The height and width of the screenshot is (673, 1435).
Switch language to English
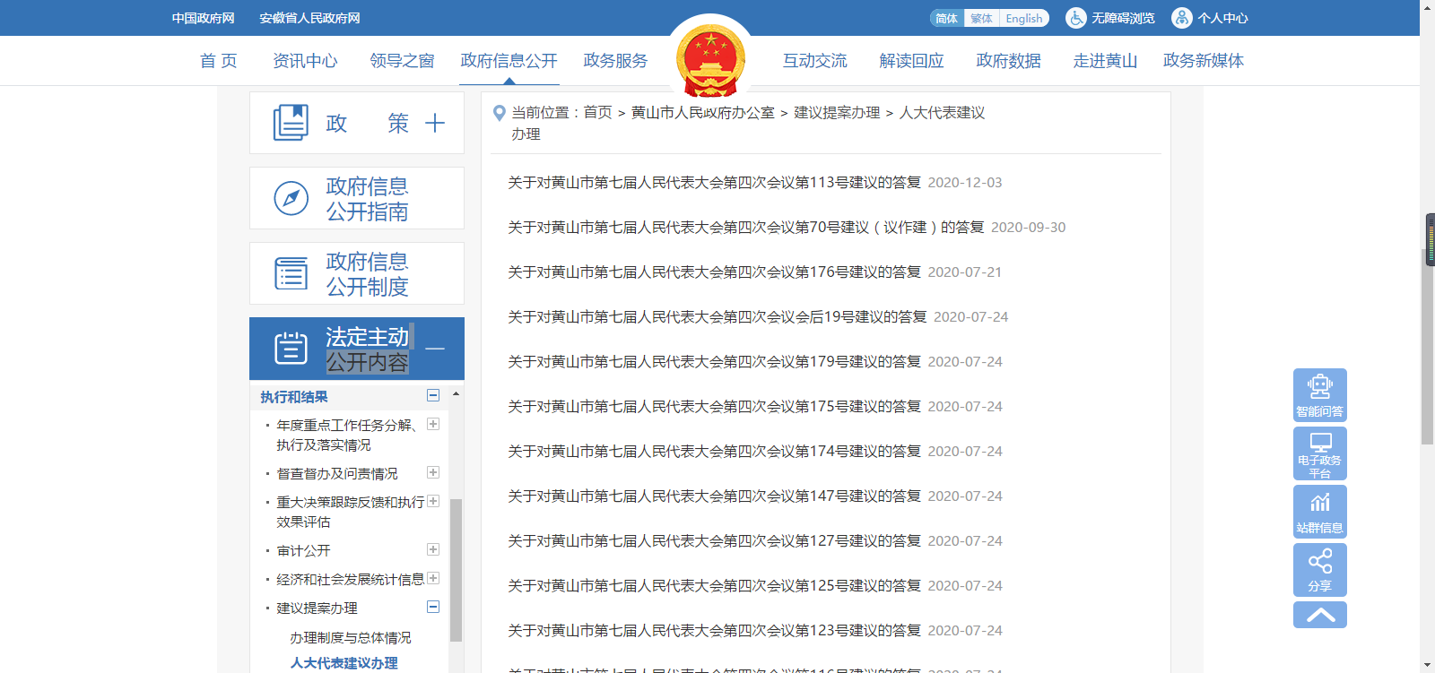1023,18
